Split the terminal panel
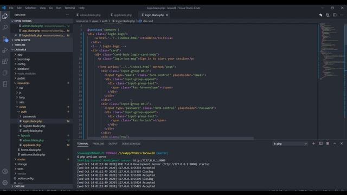347x195 pixels. (x=320, y=144)
